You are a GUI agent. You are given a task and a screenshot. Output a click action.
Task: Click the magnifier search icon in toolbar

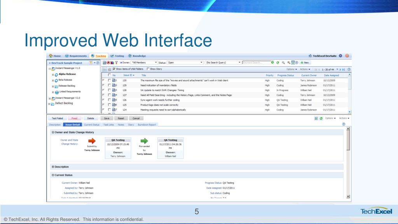283,63
